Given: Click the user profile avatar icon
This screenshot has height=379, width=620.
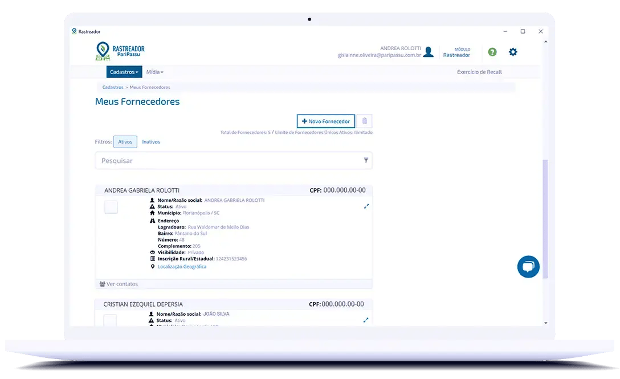Looking at the screenshot, I should (429, 52).
